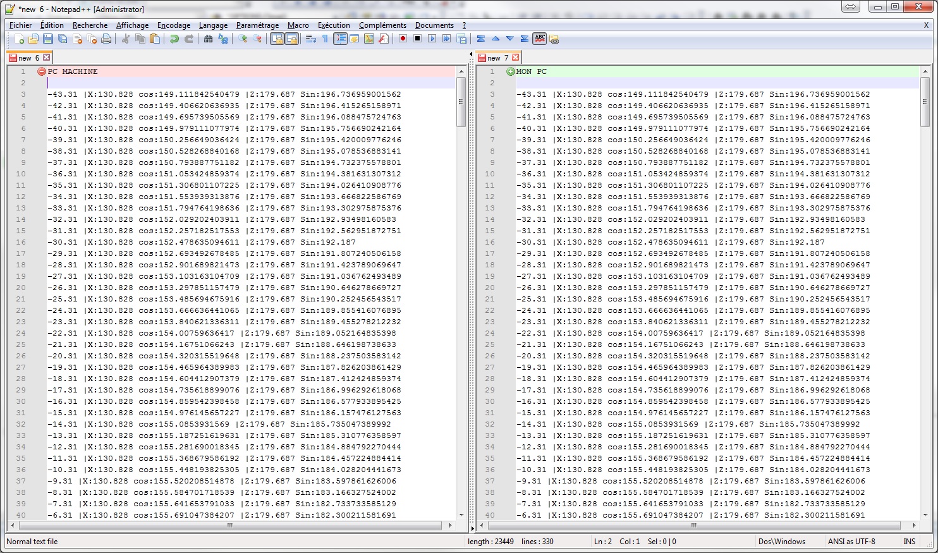Image resolution: width=938 pixels, height=553 pixels.
Task: Click the Normal text file status label
Action: coord(32,542)
